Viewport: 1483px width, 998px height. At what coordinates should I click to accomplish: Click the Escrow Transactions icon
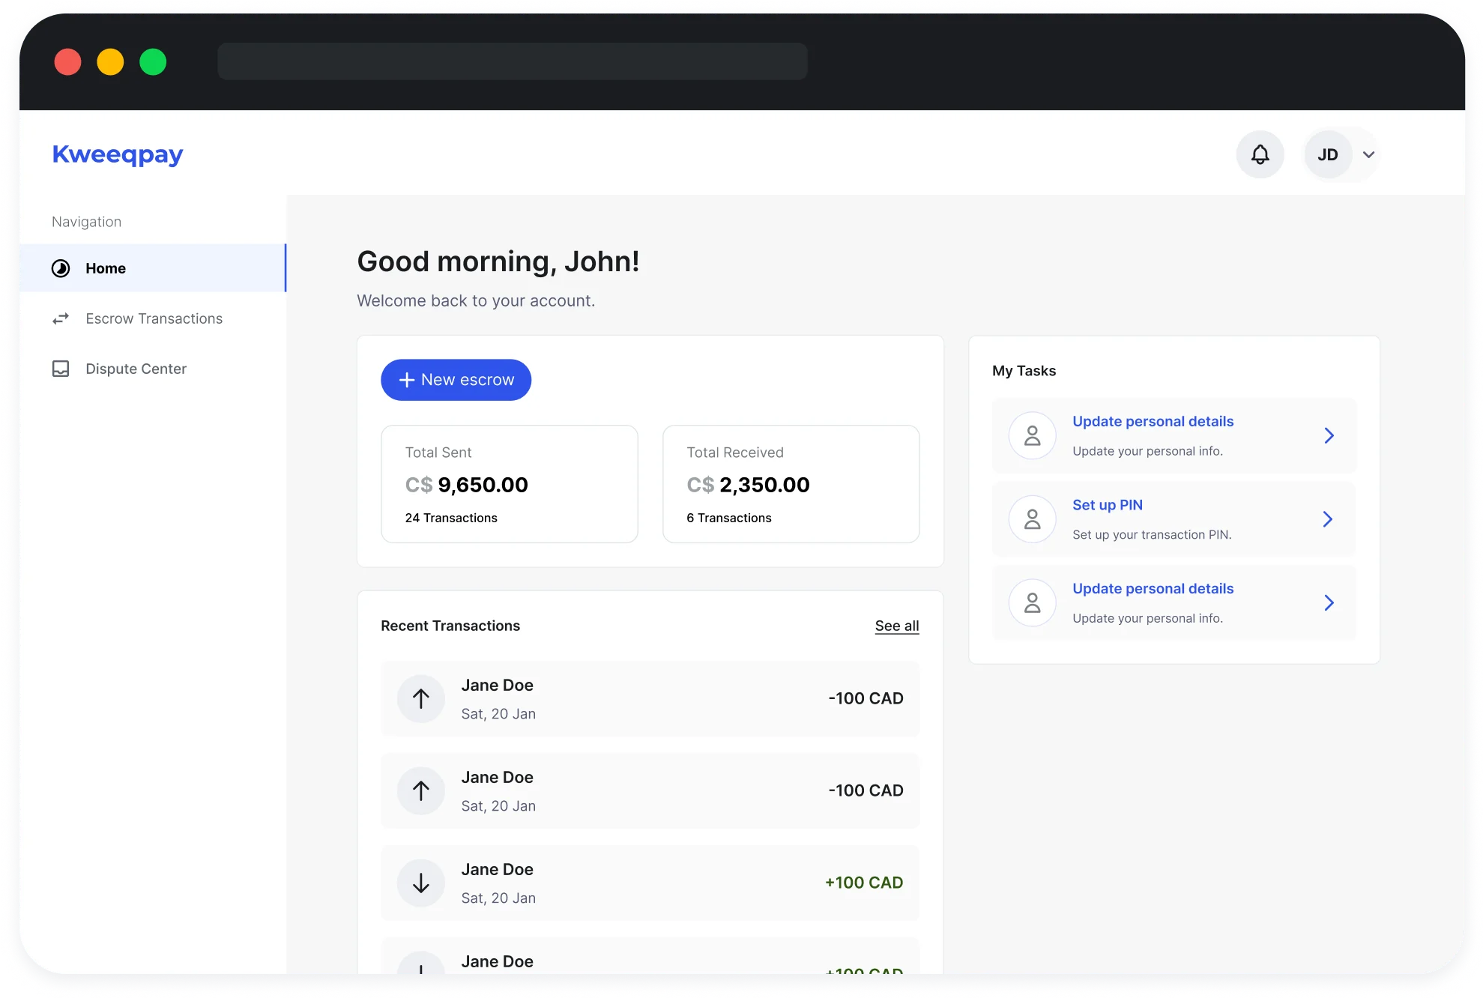click(60, 318)
